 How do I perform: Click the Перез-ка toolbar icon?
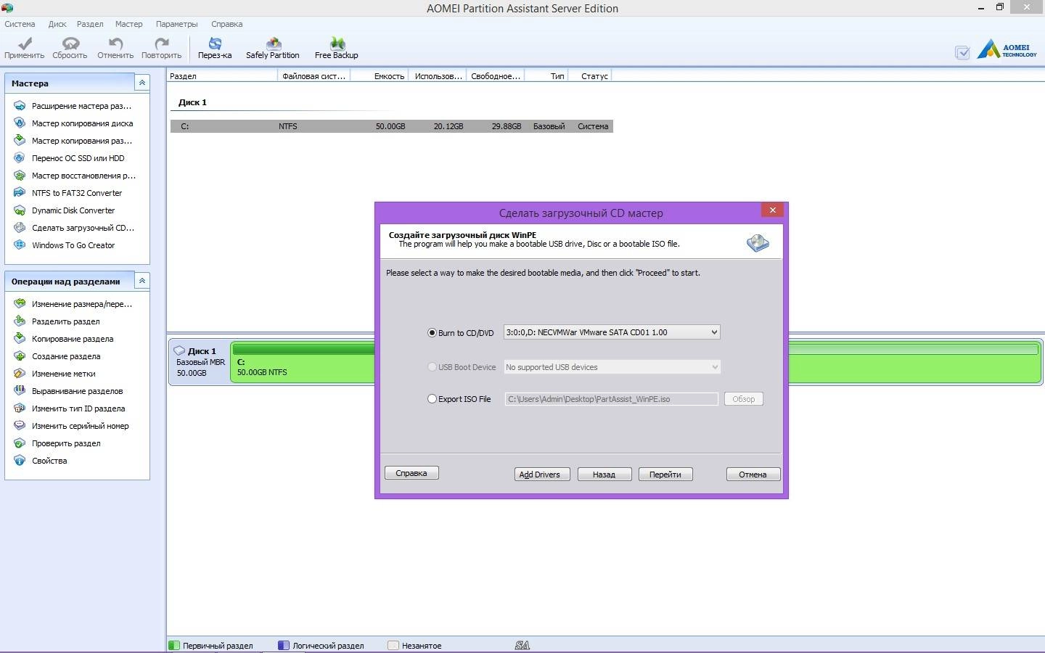tap(215, 44)
